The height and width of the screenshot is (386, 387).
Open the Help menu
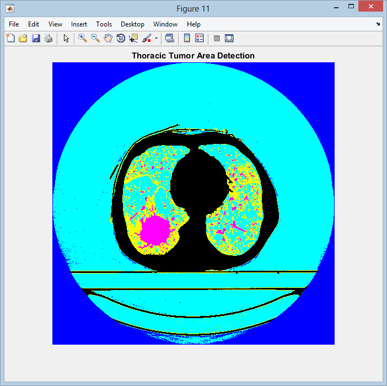pos(193,24)
